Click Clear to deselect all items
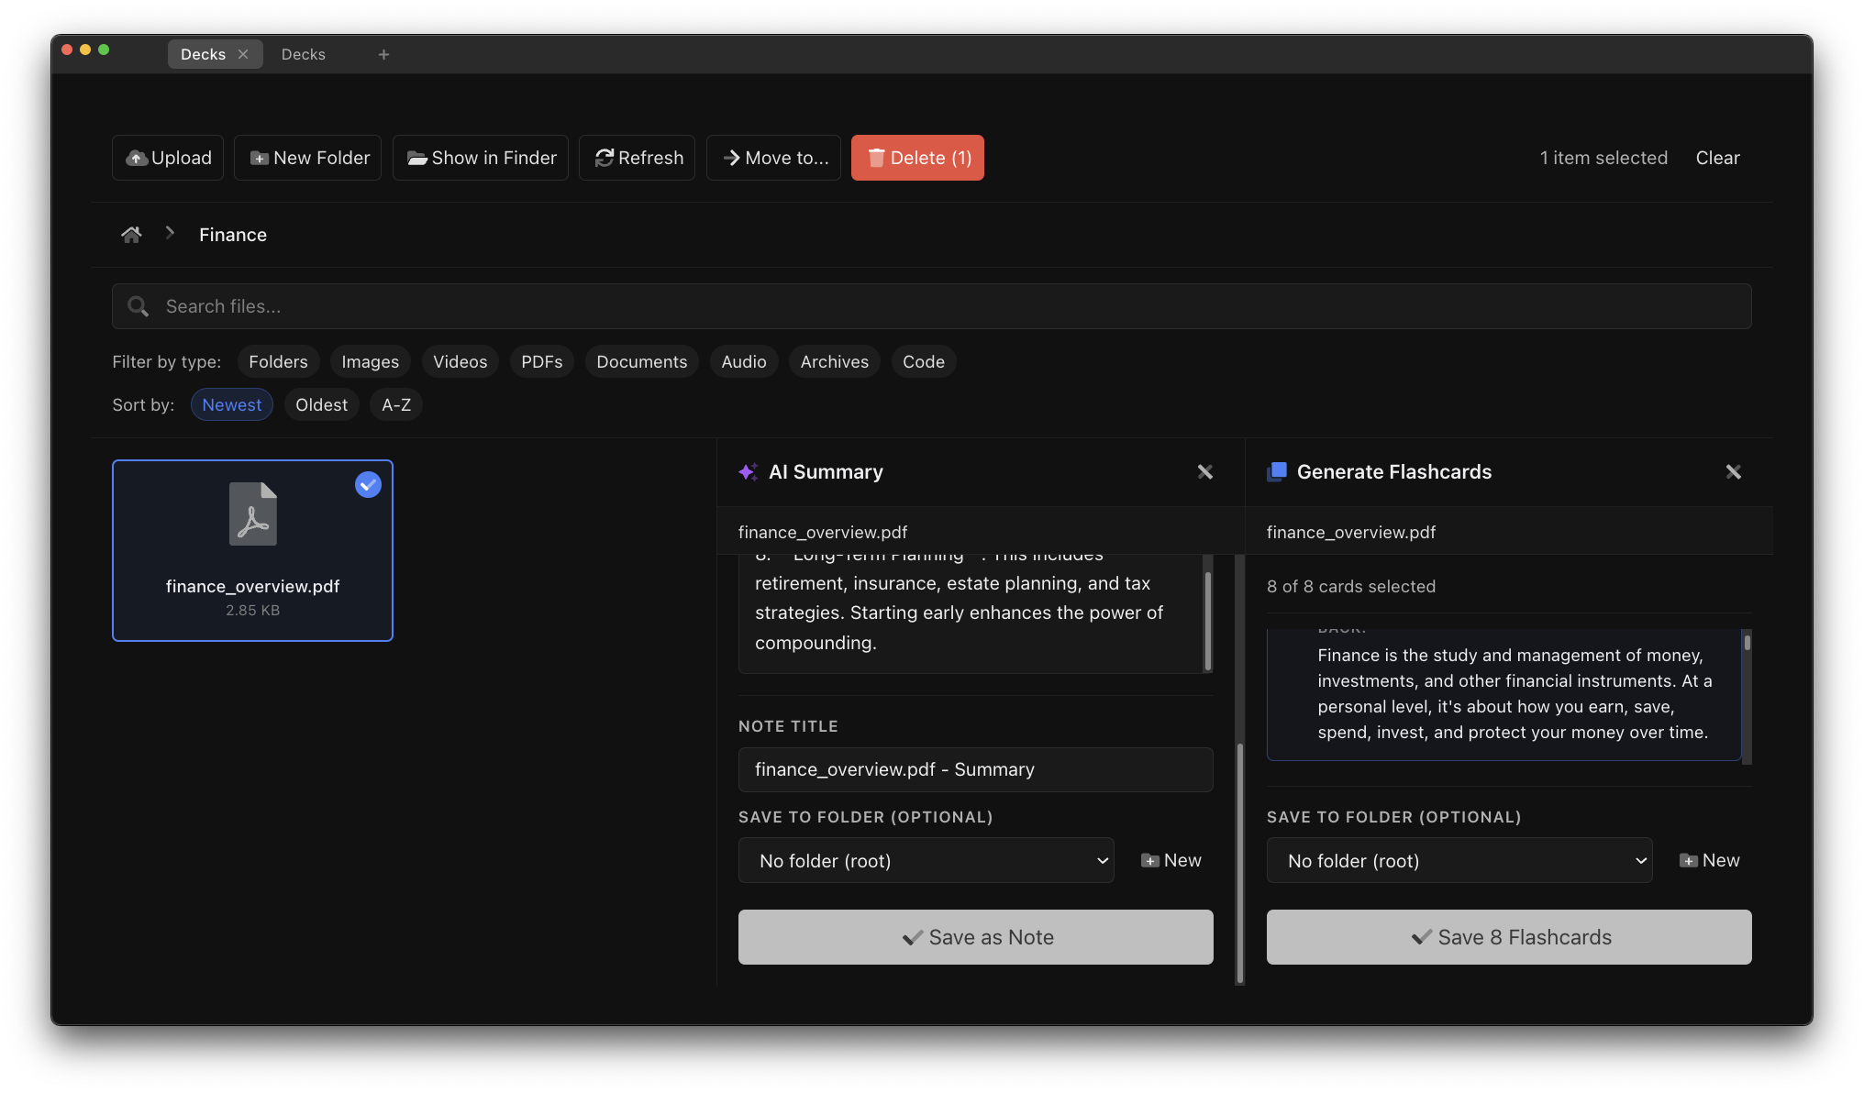 point(1716,157)
